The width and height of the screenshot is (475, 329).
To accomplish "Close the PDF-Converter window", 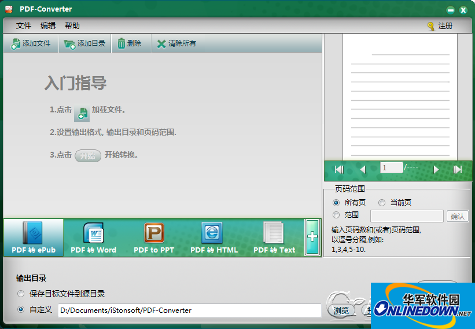I will 463,10.
